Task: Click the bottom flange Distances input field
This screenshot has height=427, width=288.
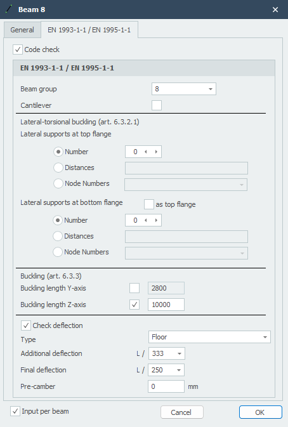Action: pyautogui.click(x=187, y=237)
